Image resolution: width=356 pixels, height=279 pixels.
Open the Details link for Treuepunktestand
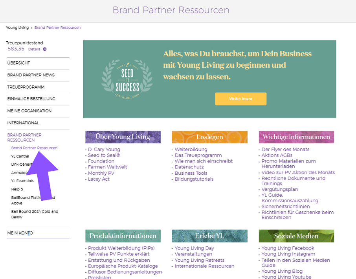point(34,49)
